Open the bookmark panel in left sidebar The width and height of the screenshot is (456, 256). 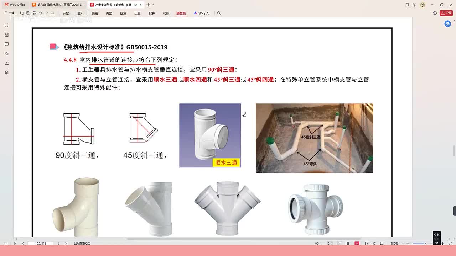pyautogui.click(x=6, y=25)
